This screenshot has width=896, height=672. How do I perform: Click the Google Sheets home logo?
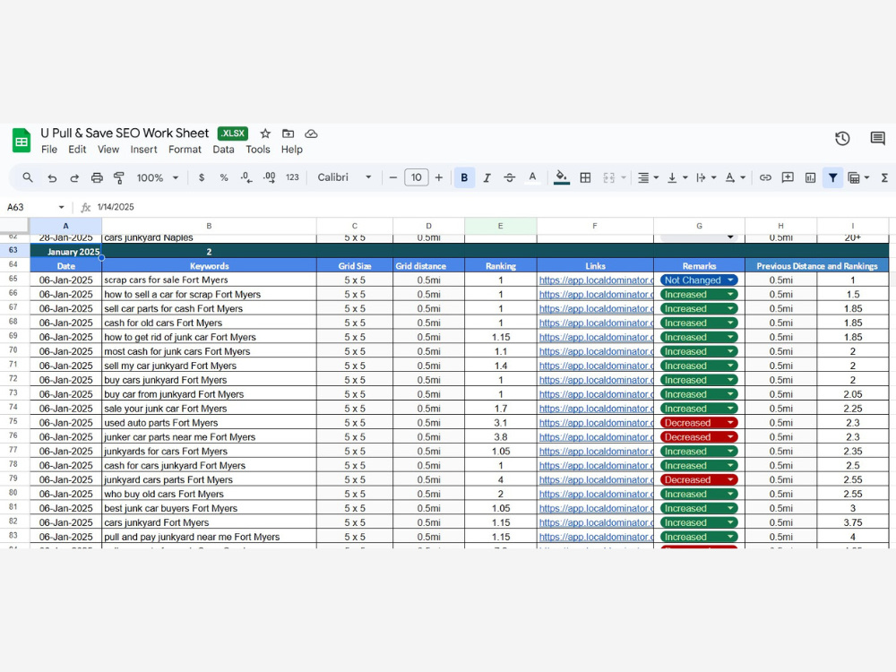coord(22,141)
